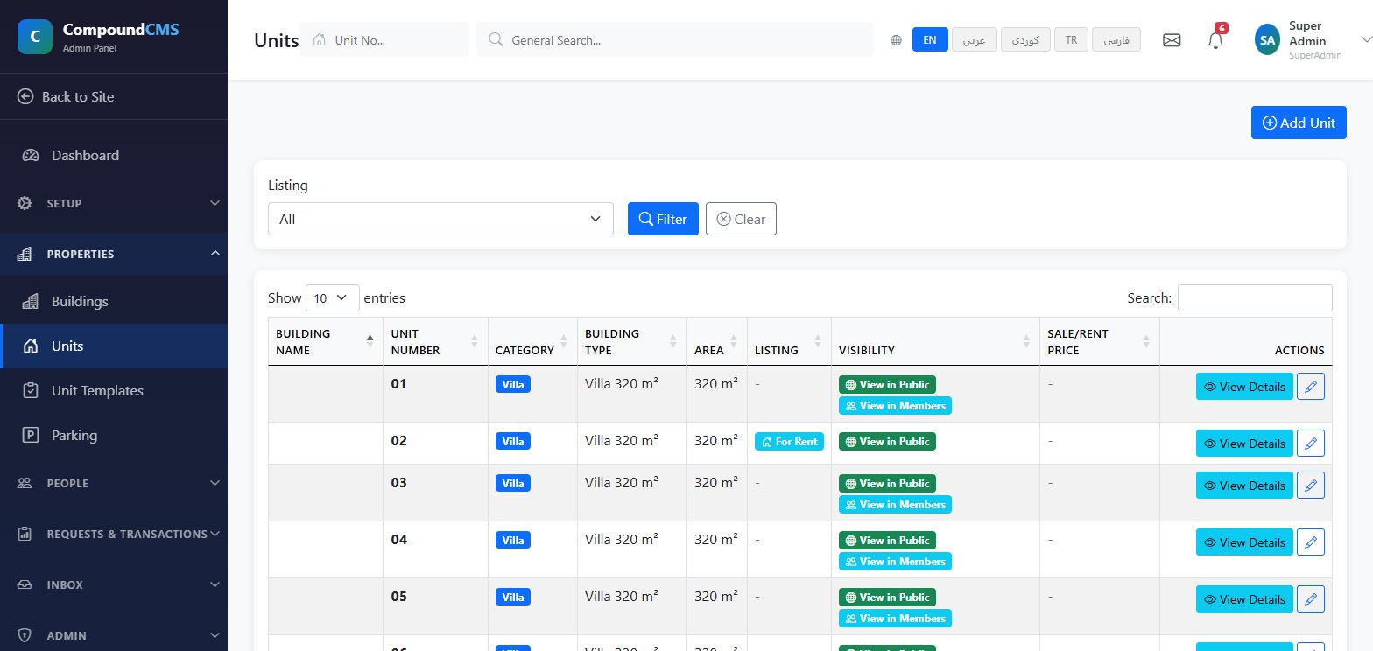Open the show entries count dropdown

(333, 297)
